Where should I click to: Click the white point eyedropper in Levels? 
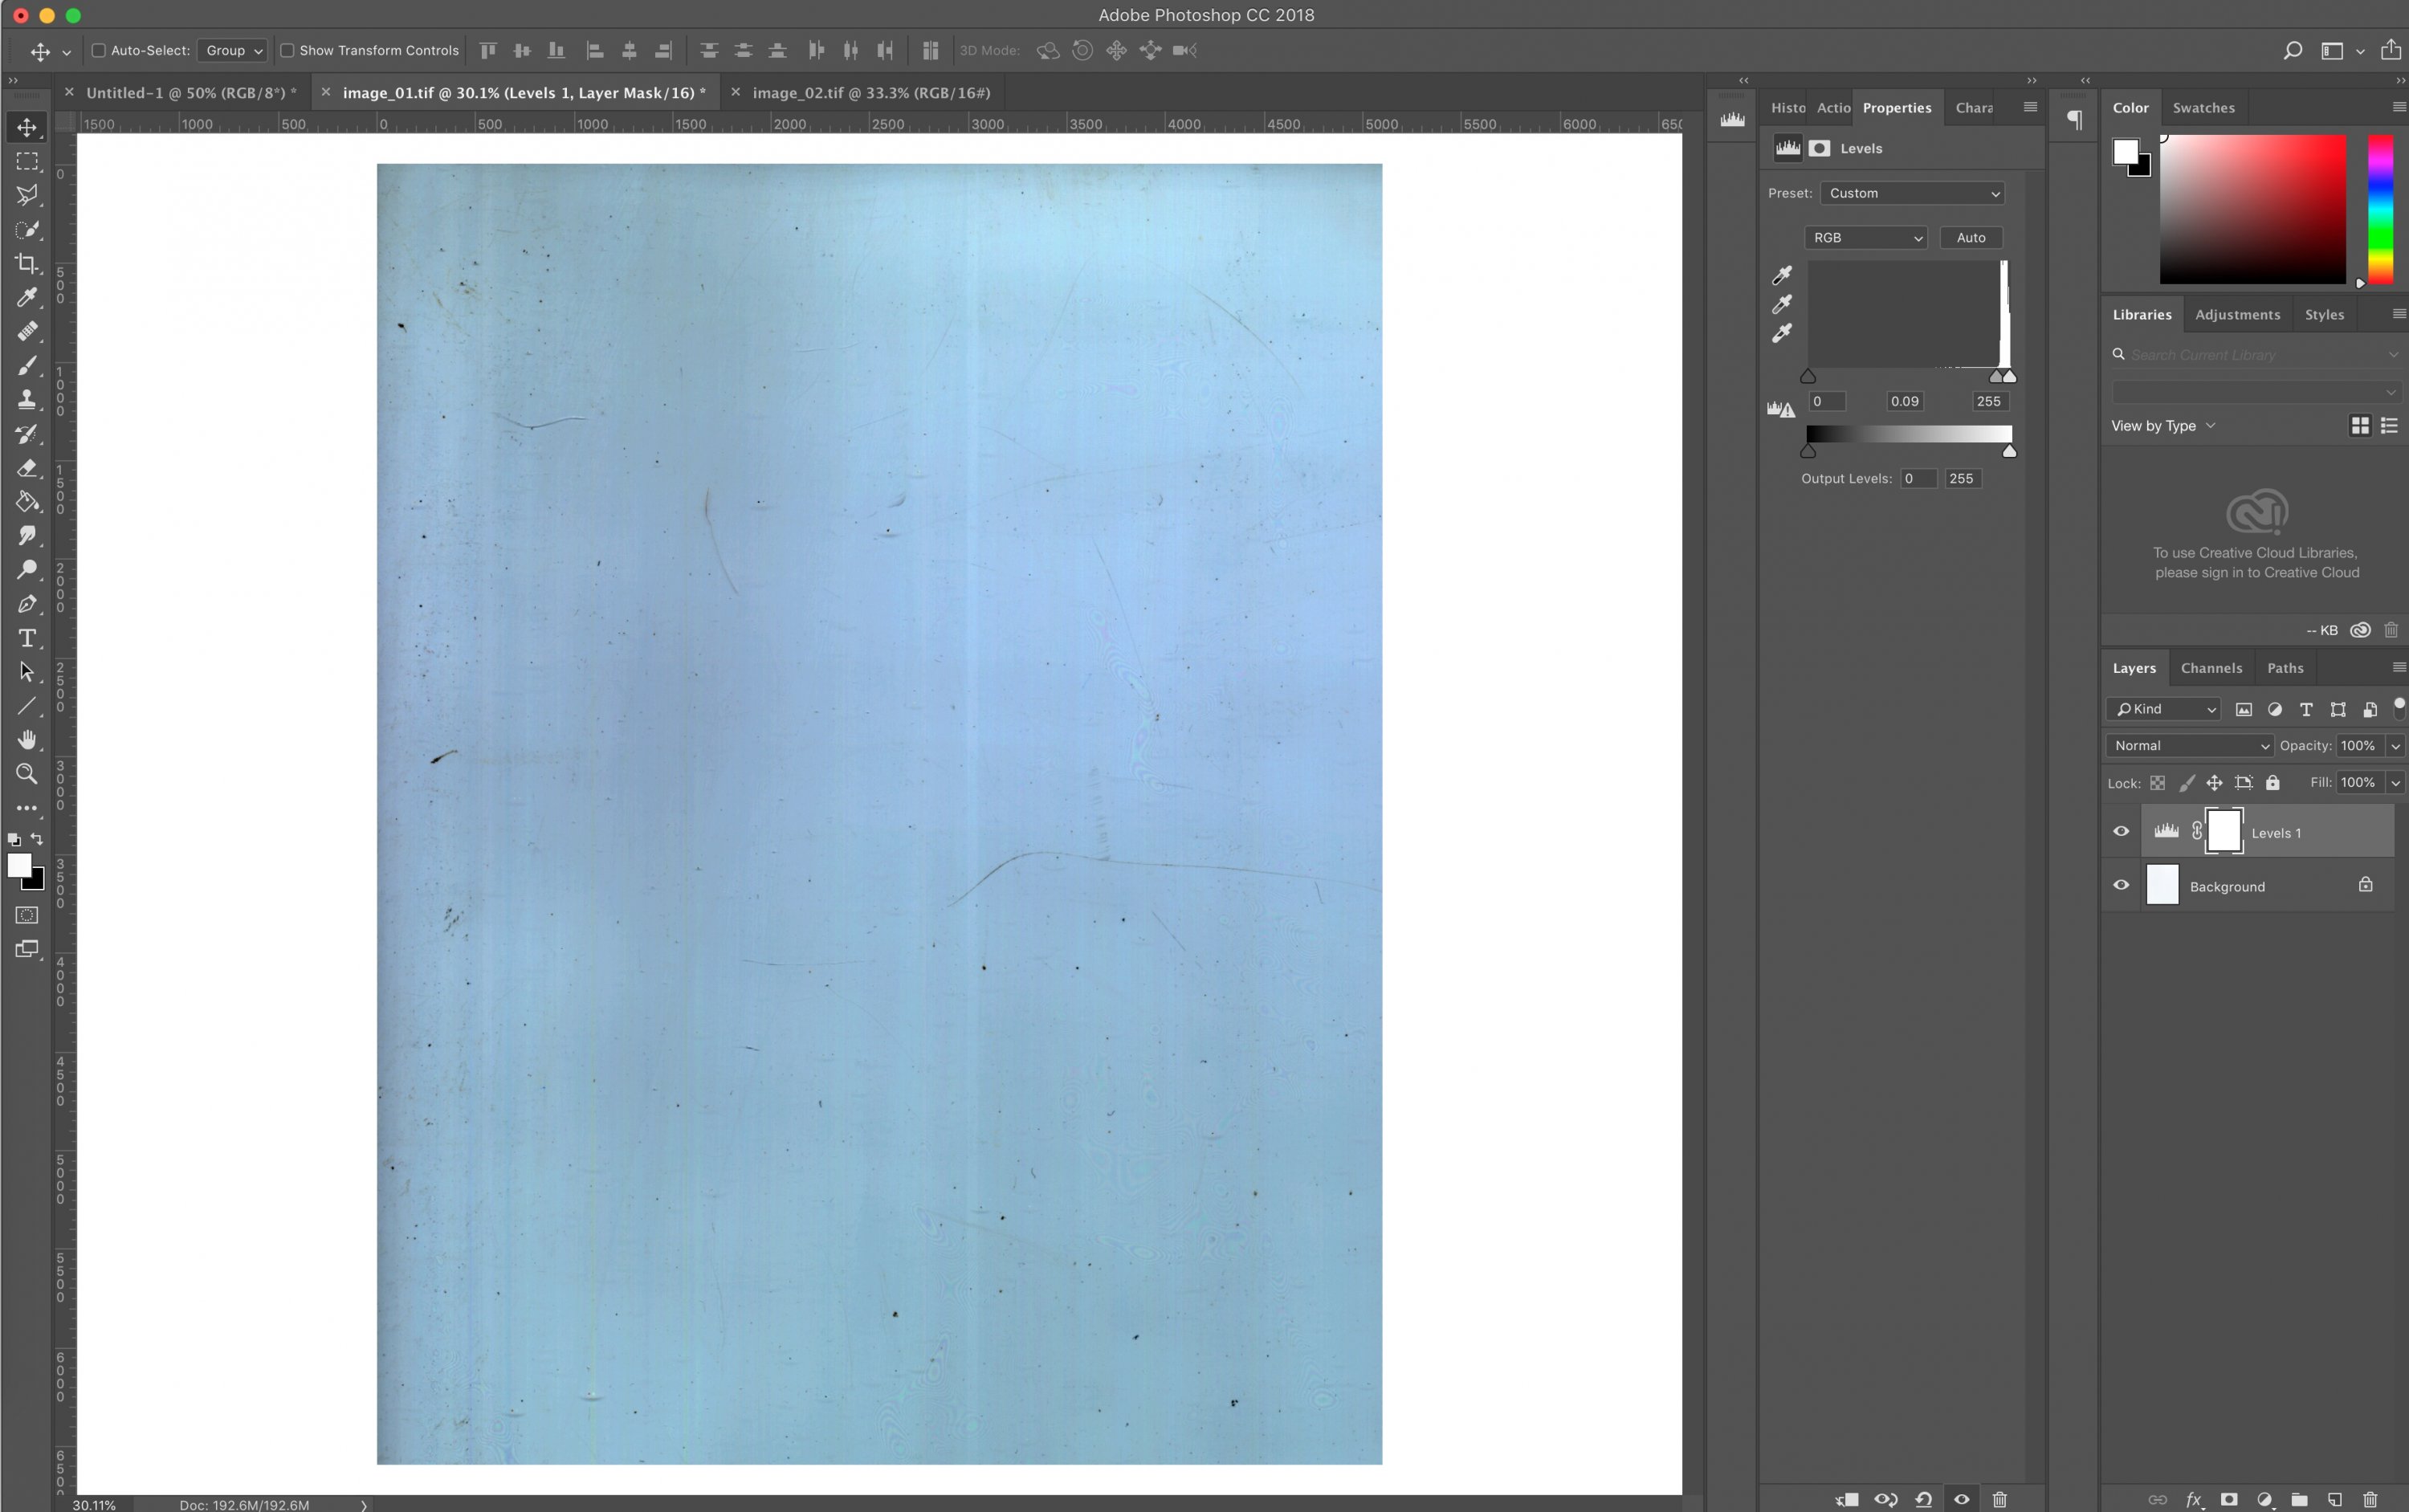pos(1782,333)
